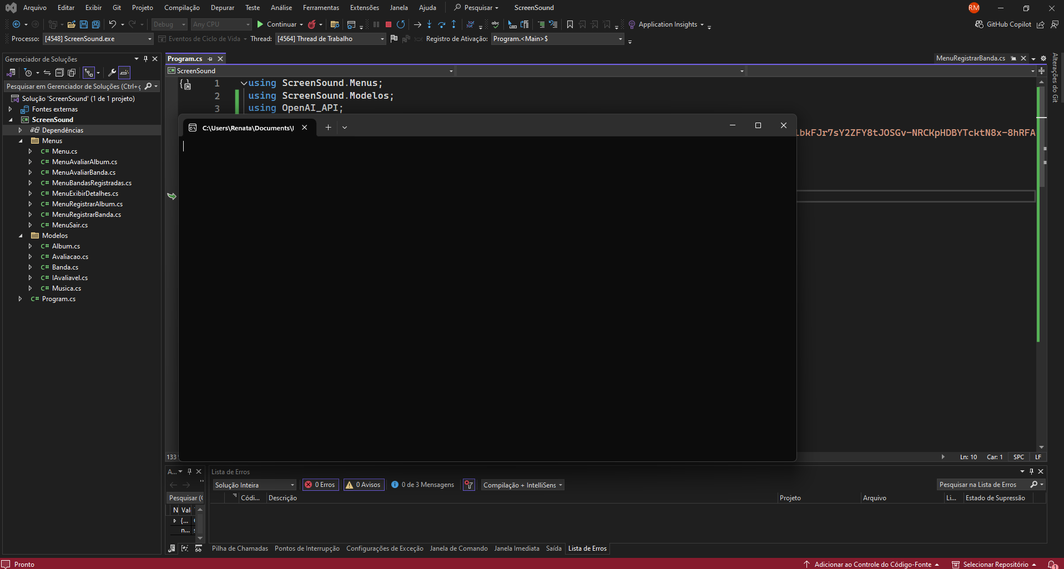Click the Sync with Active Document icon
Image resolution: width=1064 pixels, height=569 pixels.
47,73
